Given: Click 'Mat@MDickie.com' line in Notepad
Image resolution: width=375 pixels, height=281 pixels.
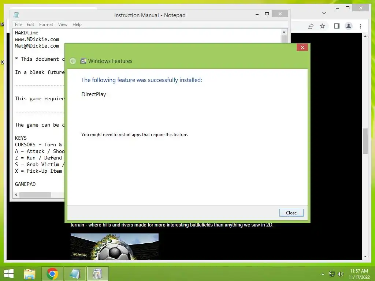Looking at the screenshot, I should tap(37, 46).
